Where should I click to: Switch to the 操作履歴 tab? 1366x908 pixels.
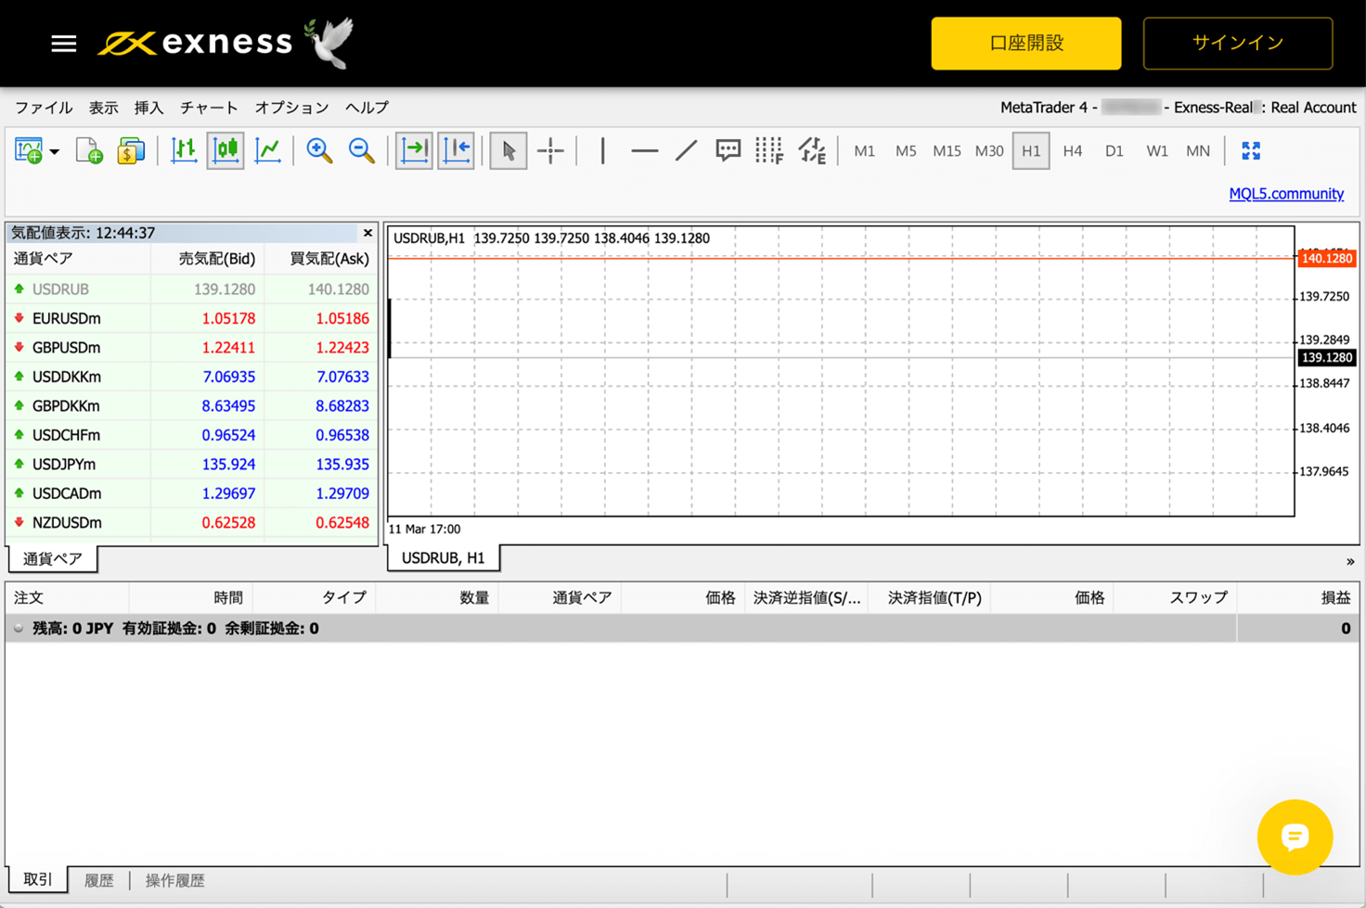point(175,880)
